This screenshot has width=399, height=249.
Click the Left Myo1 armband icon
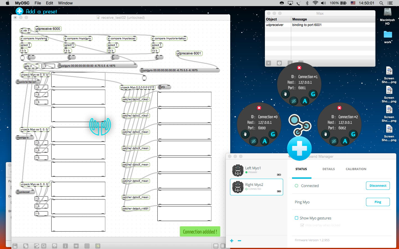click(238, 170)
